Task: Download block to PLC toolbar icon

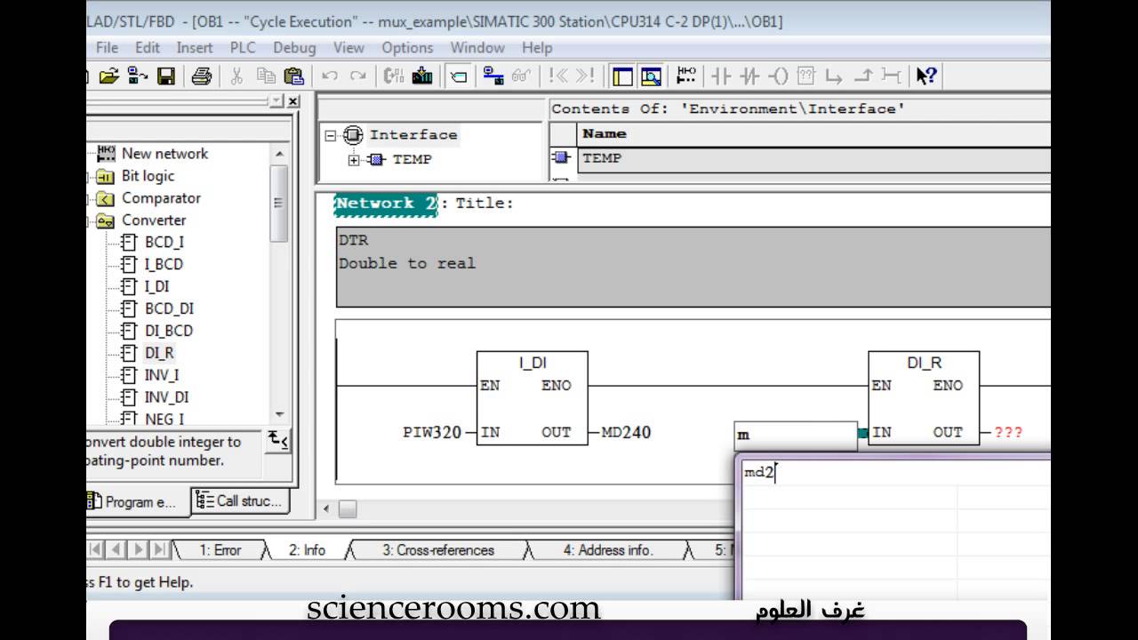Action: coord(422,76)
